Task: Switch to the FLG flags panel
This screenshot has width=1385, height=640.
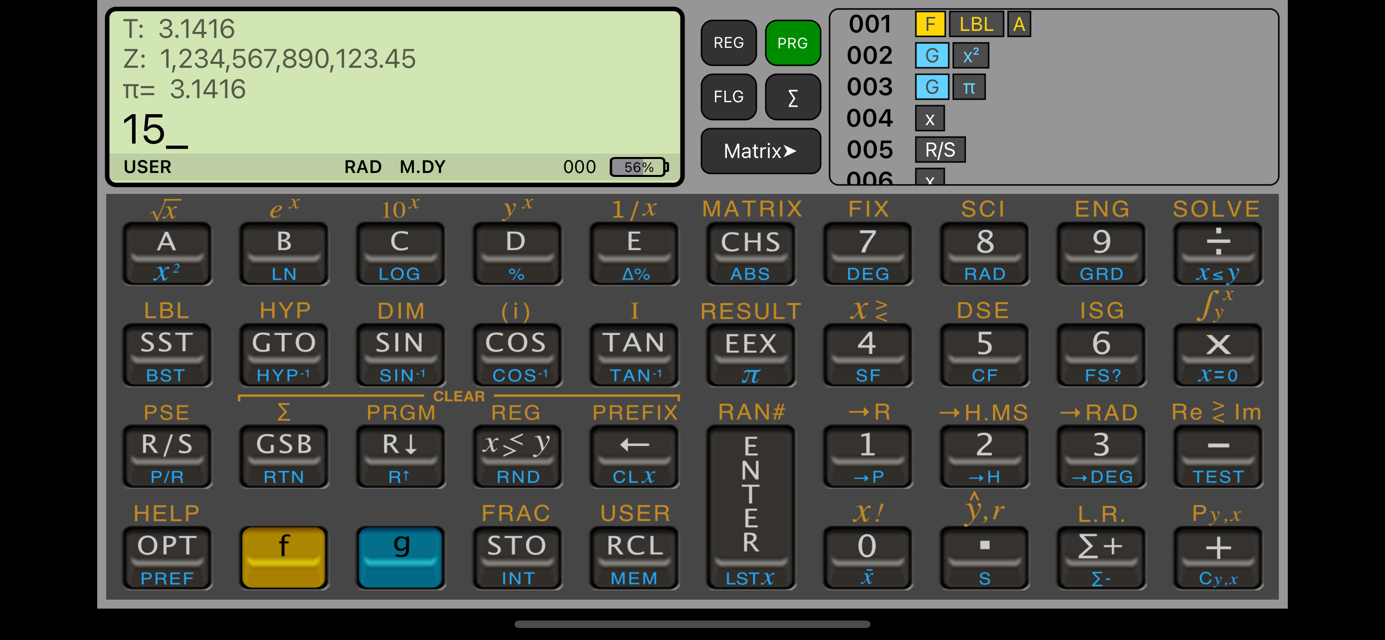Action: click(x=728, y=97)
